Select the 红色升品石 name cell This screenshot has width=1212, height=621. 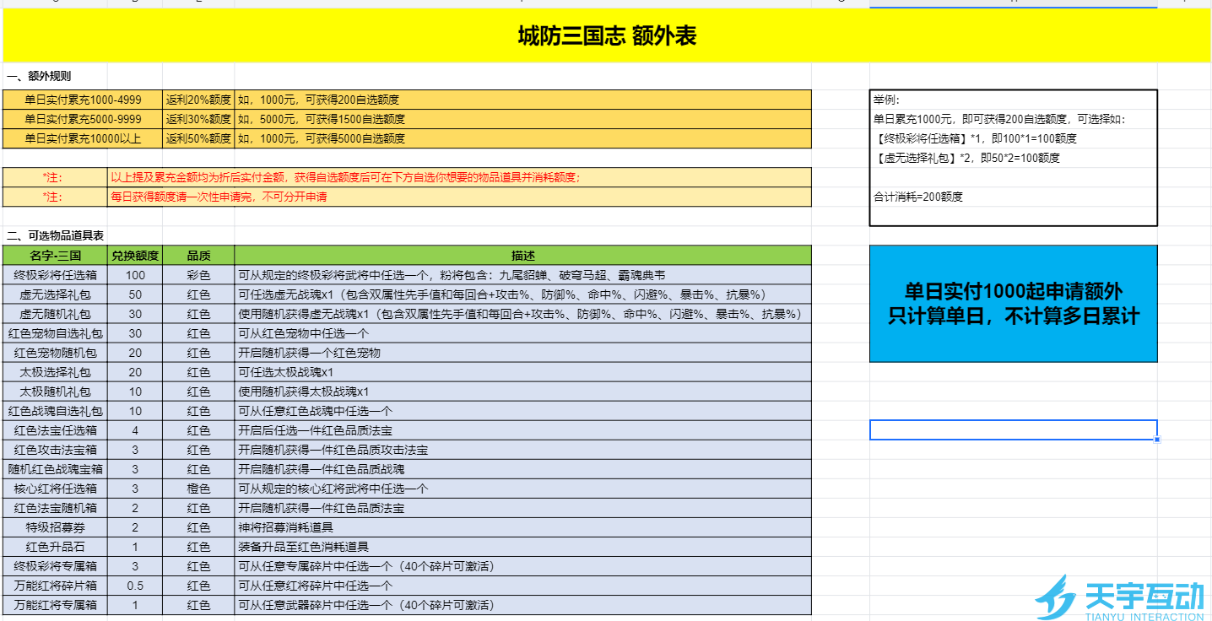click(55, 547)
